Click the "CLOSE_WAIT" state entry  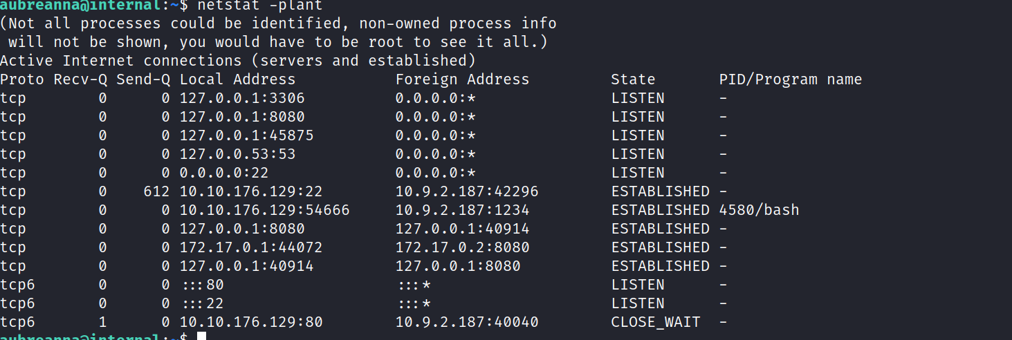[656, 322]
